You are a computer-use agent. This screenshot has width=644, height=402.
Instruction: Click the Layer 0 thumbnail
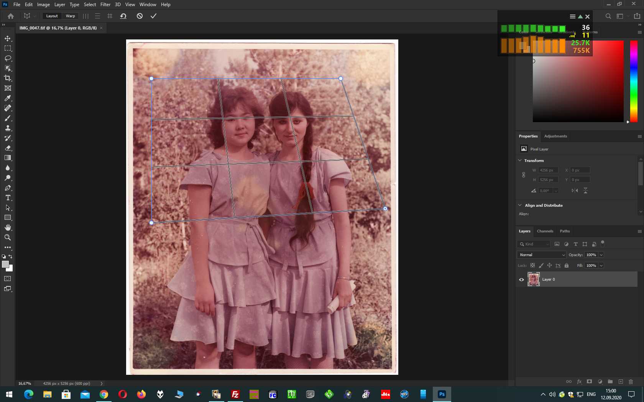(534, 279)
